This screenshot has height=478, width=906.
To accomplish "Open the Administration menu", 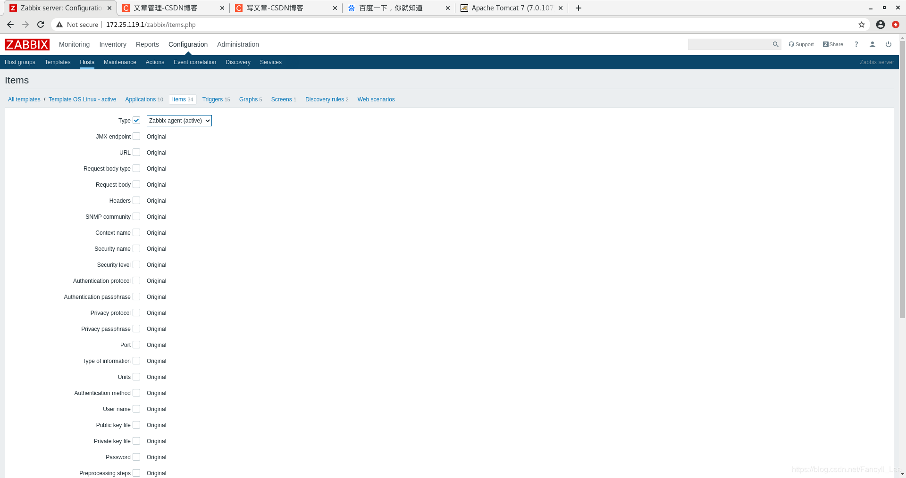I will [x=238, y=44].
